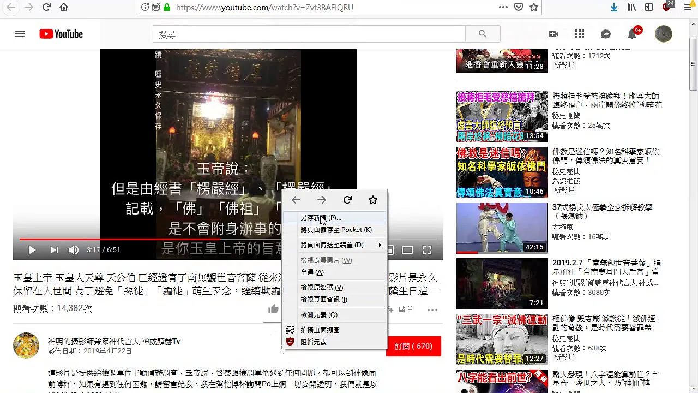Open the 12:27 滅佛運動 thumbnail
Viewport: 698px width, 393px height.
(502, 340)
